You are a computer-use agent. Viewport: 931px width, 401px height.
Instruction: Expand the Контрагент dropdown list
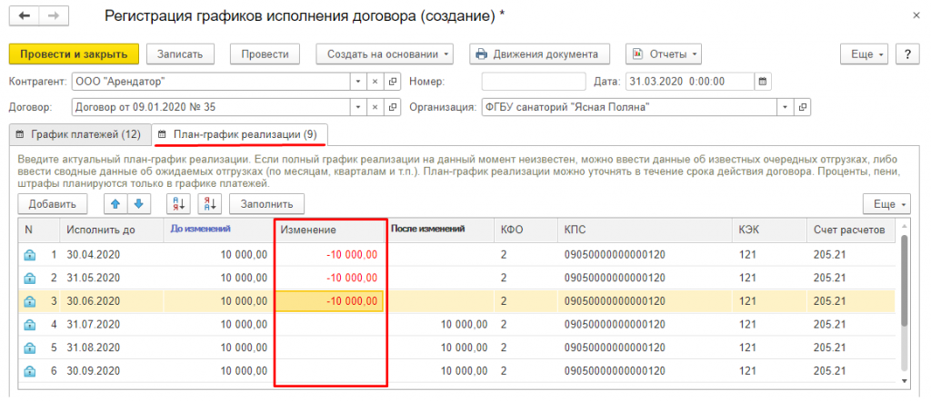358,81
